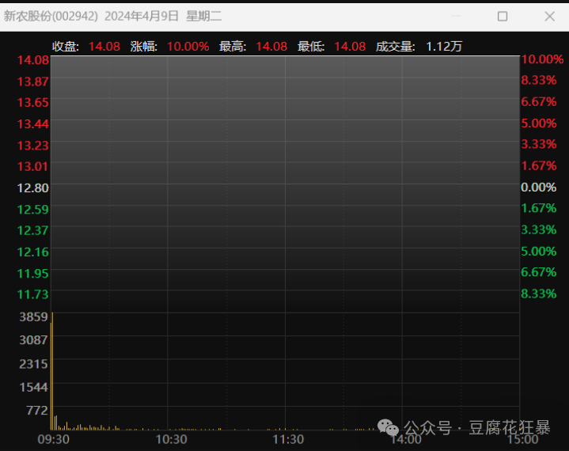Click 14.08 on the left price axis

(33, 60)
